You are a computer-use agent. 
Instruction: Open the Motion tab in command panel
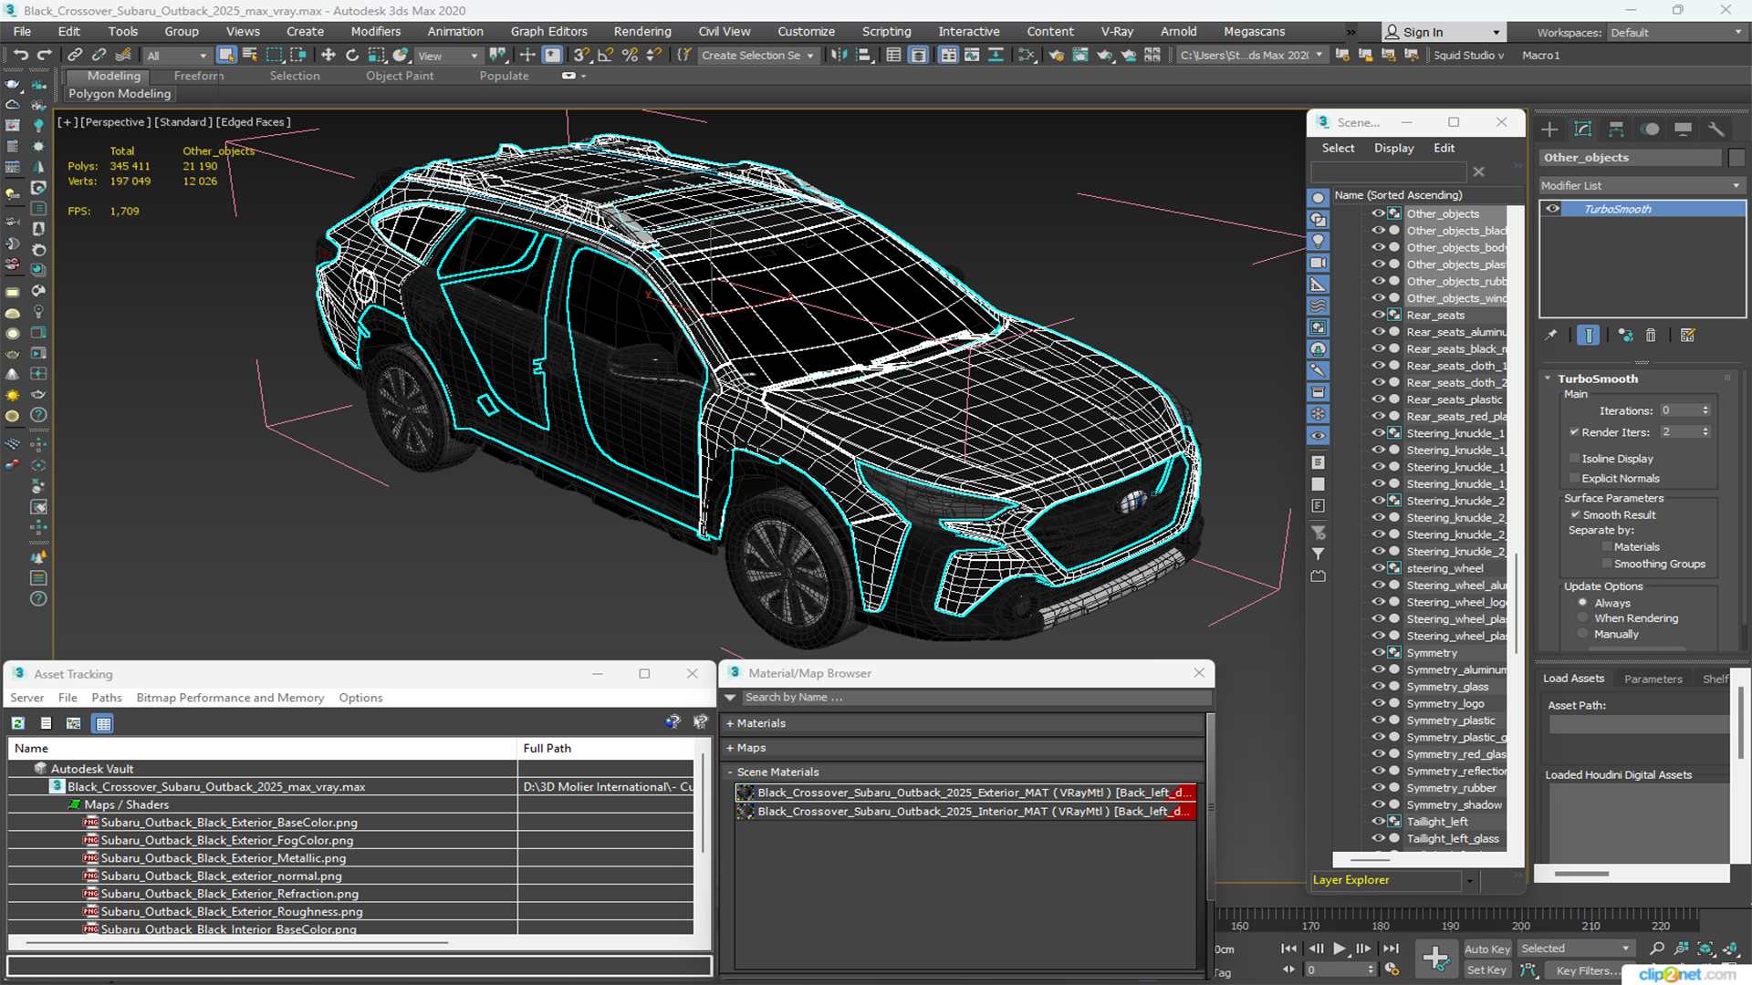(1650, 129)
